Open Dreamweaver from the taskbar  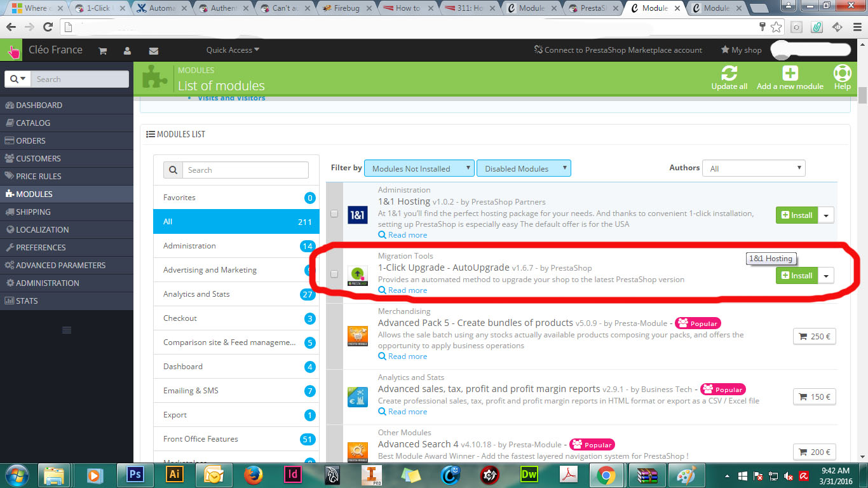tap(529, 475)
